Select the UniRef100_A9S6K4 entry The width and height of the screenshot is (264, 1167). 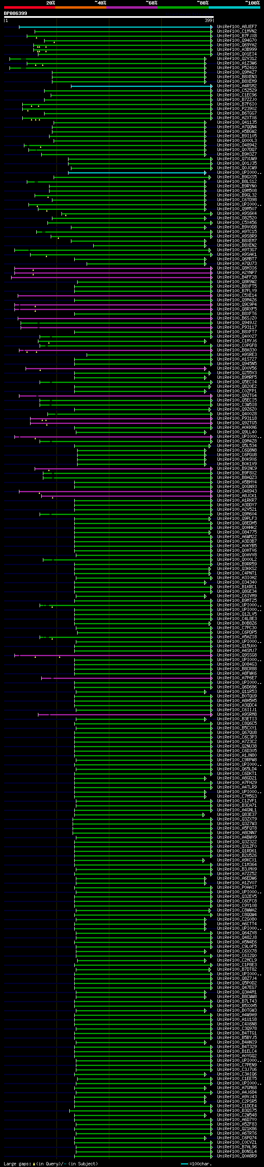pos(236,213)
